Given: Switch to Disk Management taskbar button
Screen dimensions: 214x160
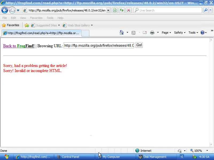Looking at the screenshot, I should point(156,157).
